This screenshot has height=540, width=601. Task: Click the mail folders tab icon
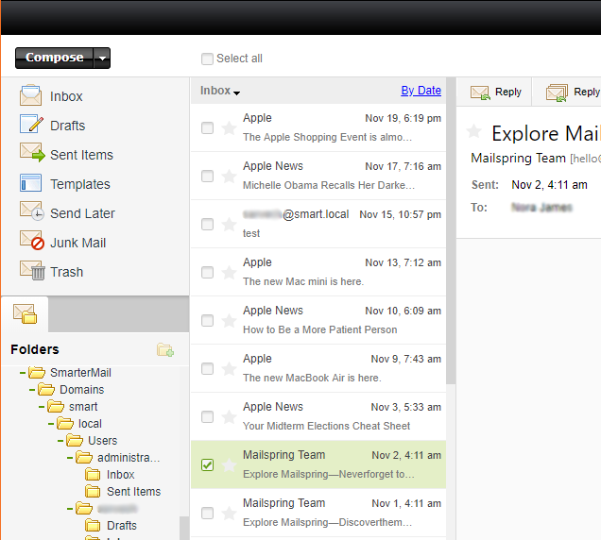[25, 314]
